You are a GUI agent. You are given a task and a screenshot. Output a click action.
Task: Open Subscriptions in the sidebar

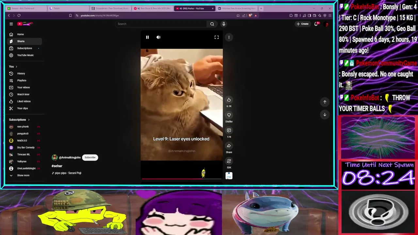[24, 48]
